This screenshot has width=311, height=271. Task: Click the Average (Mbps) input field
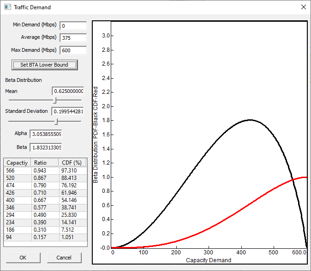pos(73,38)
